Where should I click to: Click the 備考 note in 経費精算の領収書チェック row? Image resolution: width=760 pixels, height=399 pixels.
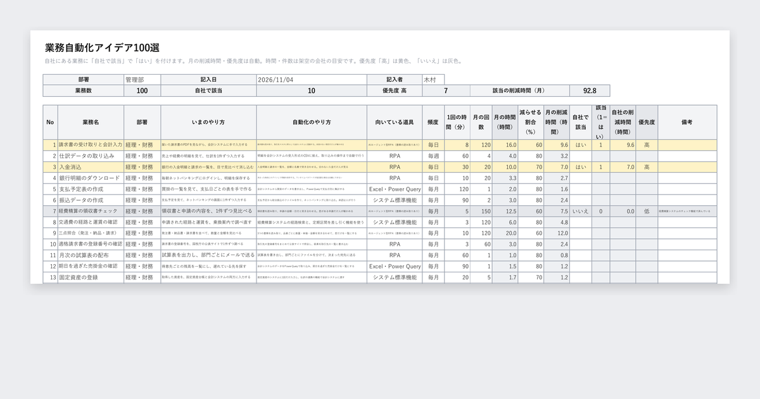point(687,212)
